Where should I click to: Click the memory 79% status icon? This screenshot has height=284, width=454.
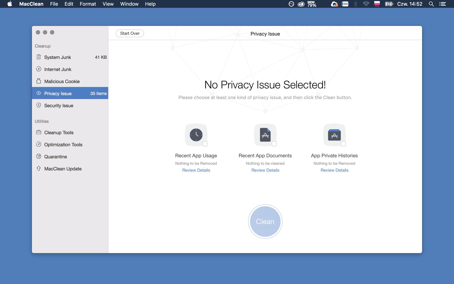pyautogui.click(x=312, y=4)
